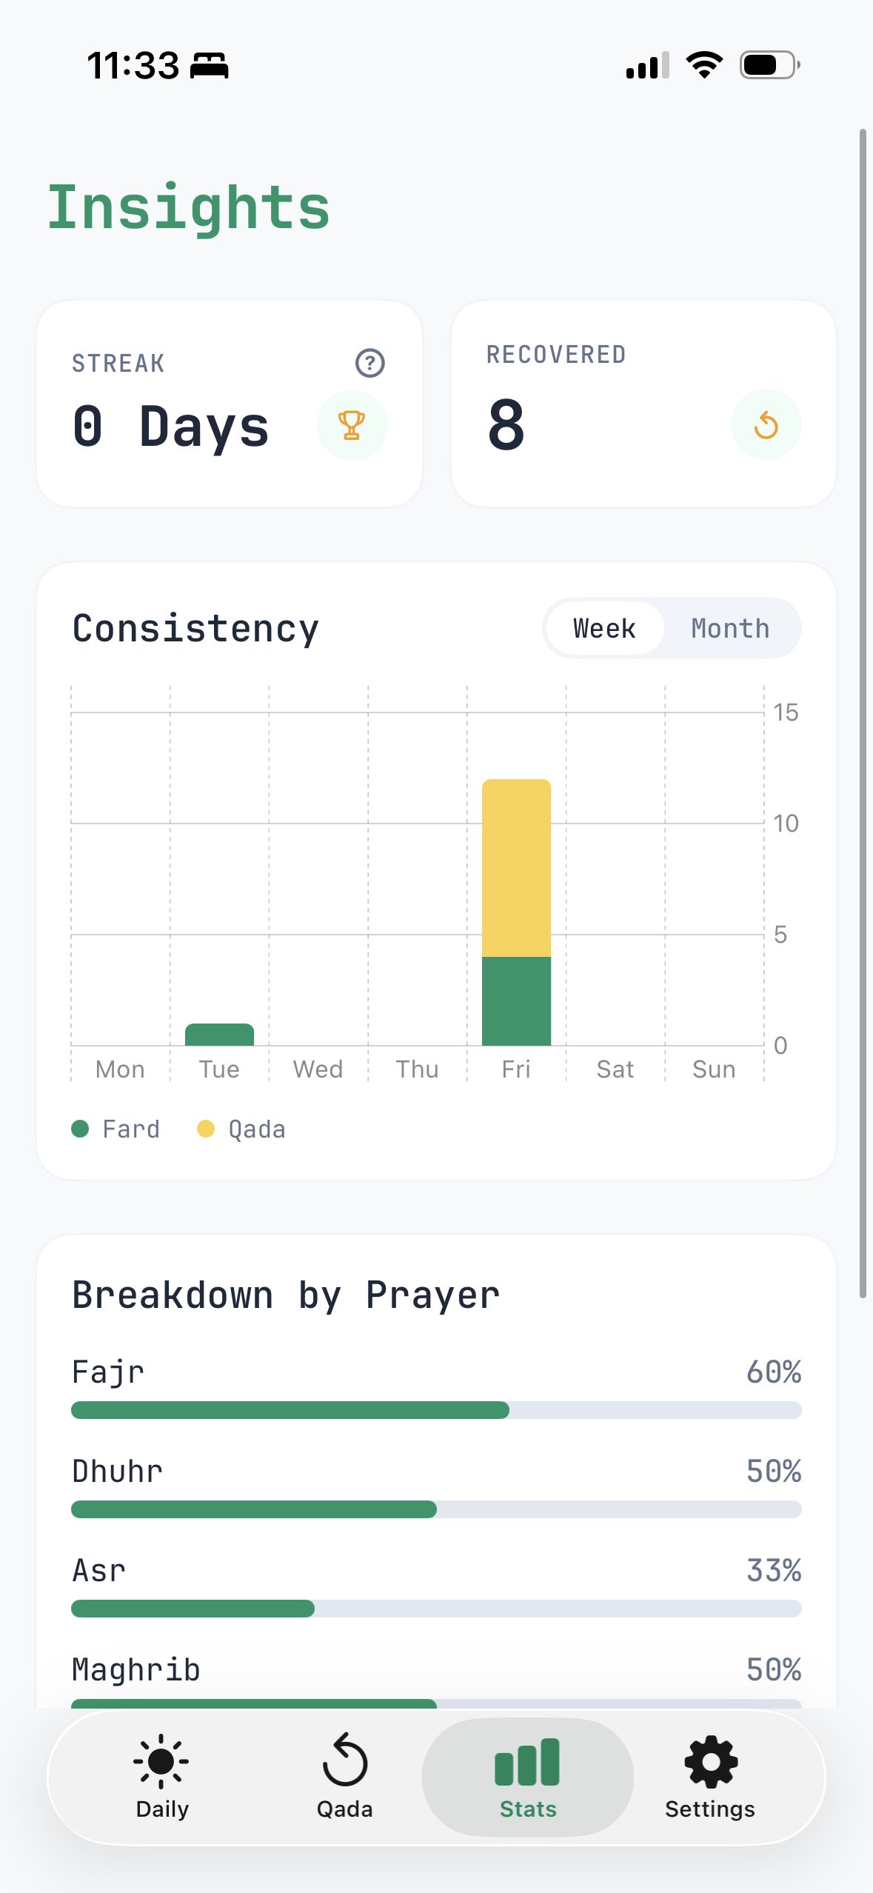
Task: Open the Qada section
Action: tap(345, 1777)
